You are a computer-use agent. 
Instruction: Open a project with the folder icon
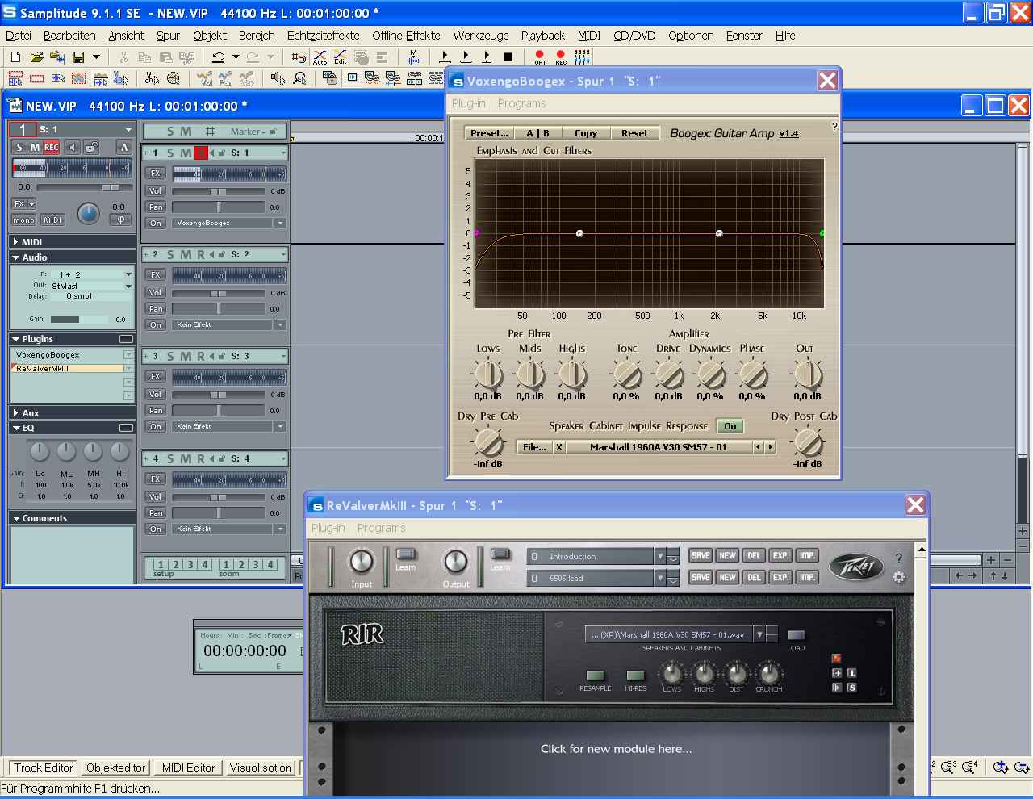click(36, 57)
